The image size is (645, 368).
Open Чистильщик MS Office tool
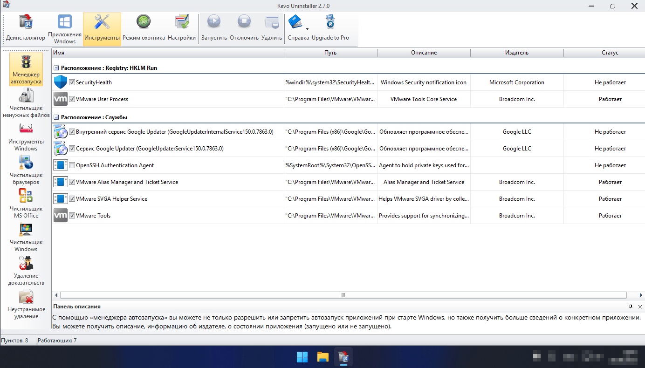pyautogui.click(x=26, y=204)
